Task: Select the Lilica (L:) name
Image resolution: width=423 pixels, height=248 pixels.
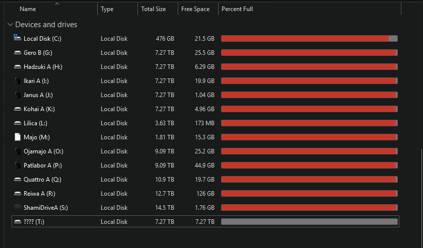Action: (35, 123)
